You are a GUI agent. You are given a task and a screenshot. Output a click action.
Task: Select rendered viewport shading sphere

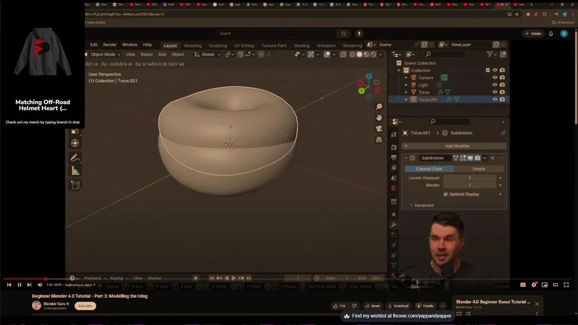(x=373, y=54)
